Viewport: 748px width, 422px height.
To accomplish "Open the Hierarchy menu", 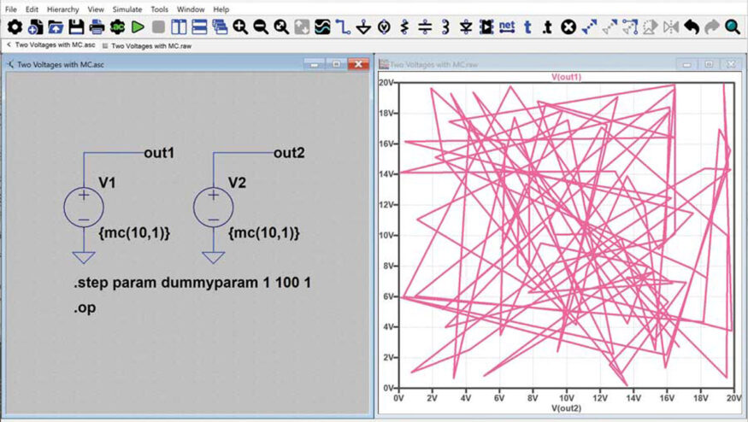I will point(62,9).
